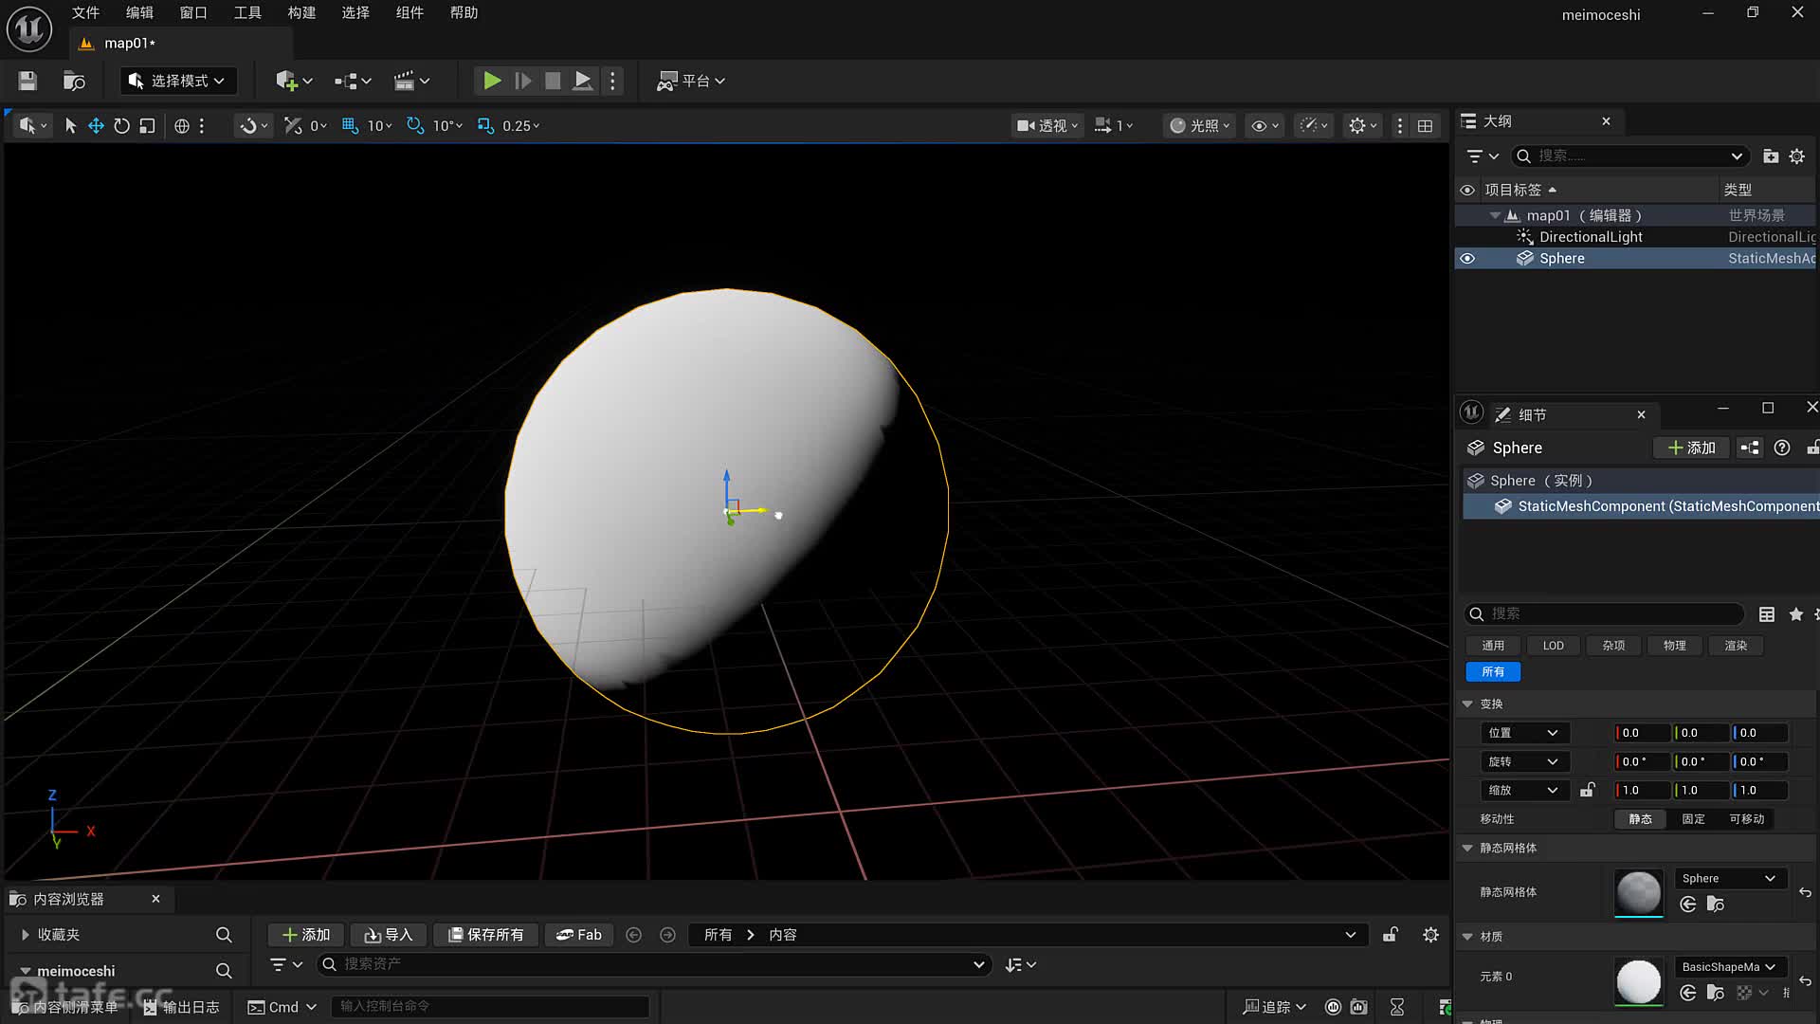Open the 工具 menu
The width and height of the screenshot is (1820, 1024).
point(247,12)
